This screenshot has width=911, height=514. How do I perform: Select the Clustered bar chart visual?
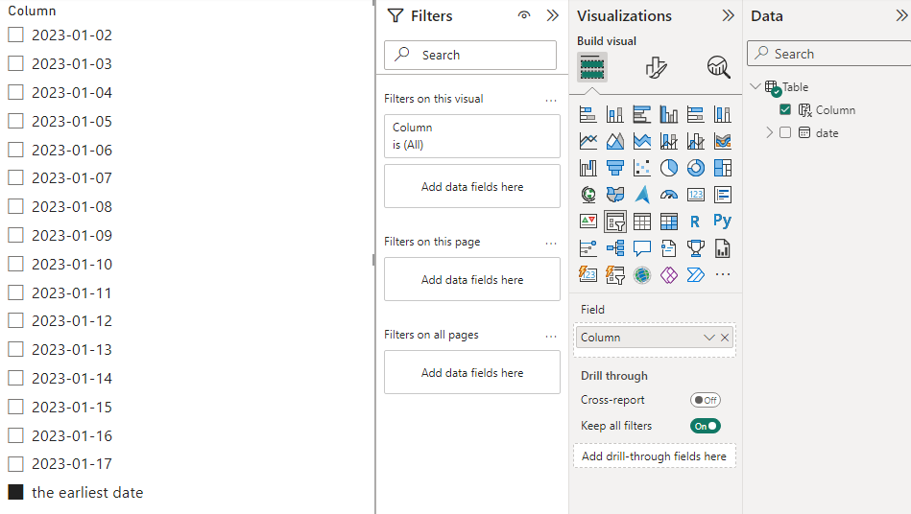(x=641, y=114)
